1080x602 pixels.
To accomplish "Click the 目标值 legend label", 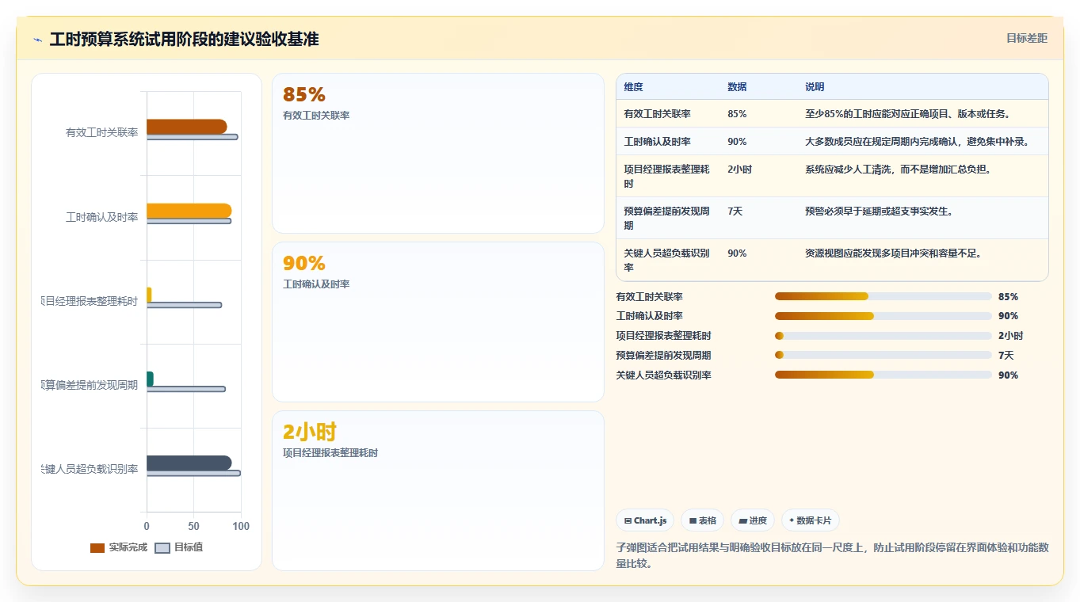I will coord(189,547).
